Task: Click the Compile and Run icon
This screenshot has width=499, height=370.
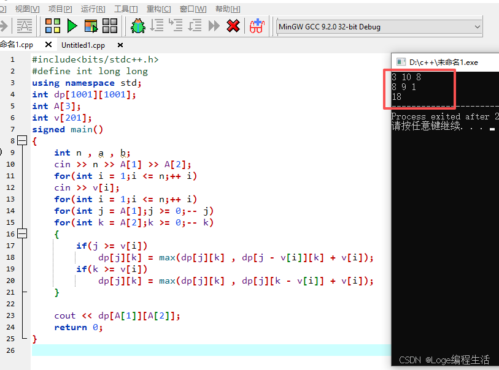Action: pos(91,26)
